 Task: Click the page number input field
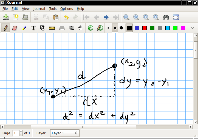[16, 133]
